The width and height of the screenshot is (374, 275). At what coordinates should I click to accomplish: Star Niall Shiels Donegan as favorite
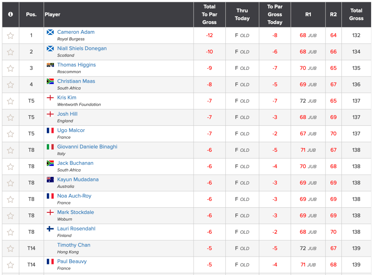[10, 52]
